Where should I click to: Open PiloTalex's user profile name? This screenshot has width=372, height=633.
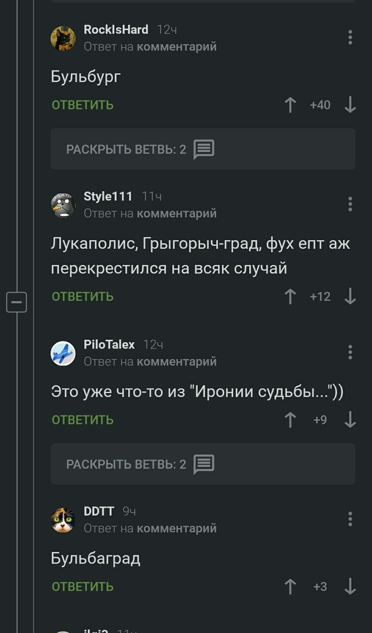(109, 345)
